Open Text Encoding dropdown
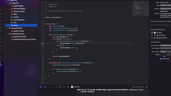 165,45
